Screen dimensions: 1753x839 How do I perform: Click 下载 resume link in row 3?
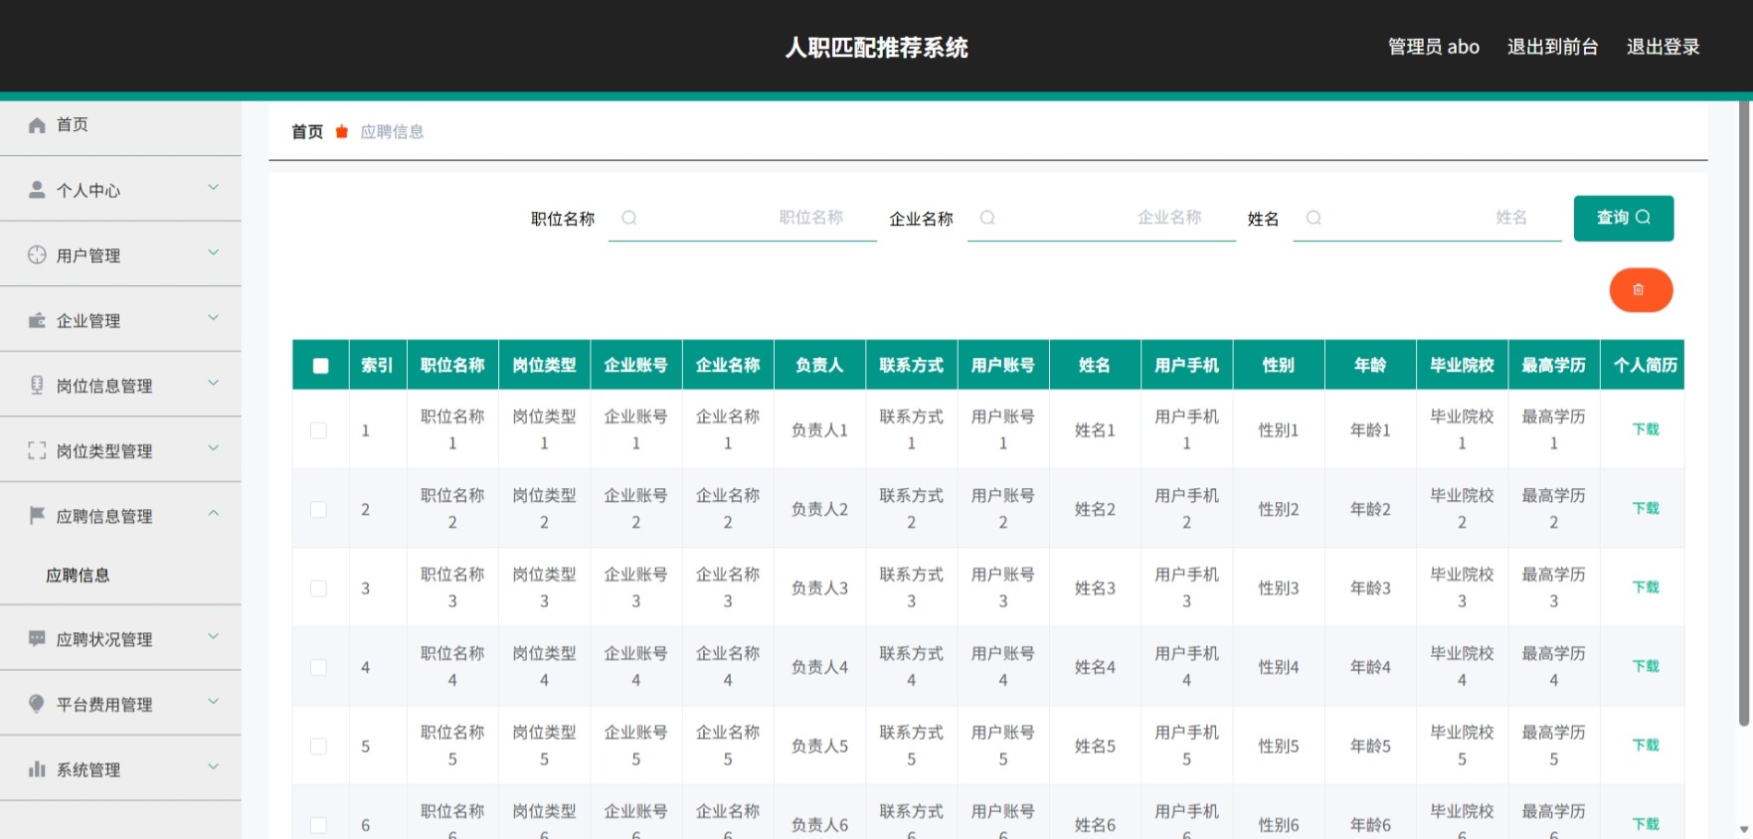[1646, 587]
